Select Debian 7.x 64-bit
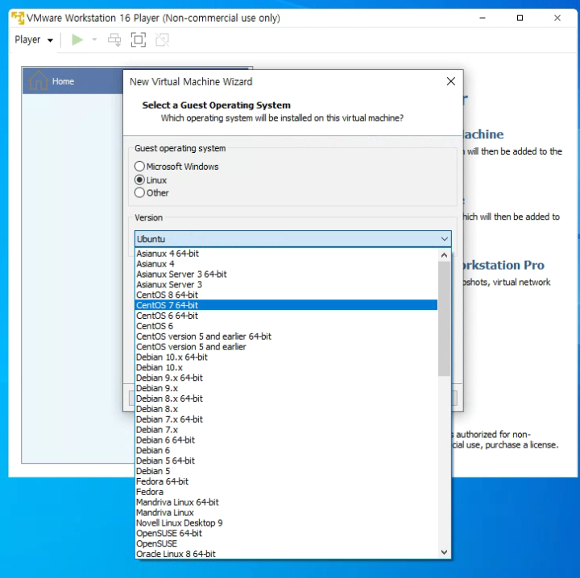Viewport: 580px width, 578px height. click(x=286, y=419)
